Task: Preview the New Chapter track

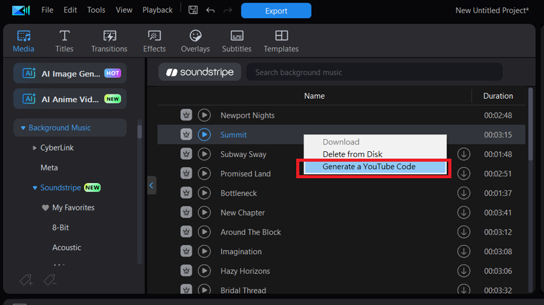Action: point(204,213)
